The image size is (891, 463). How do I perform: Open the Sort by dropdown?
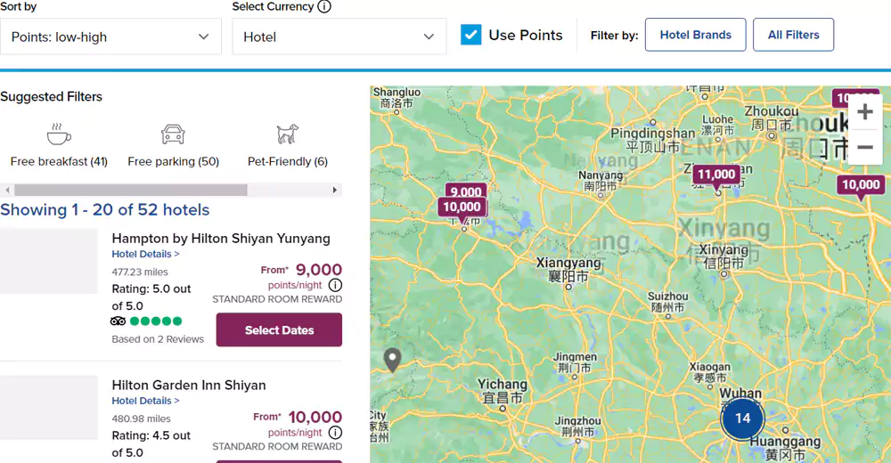110,37
